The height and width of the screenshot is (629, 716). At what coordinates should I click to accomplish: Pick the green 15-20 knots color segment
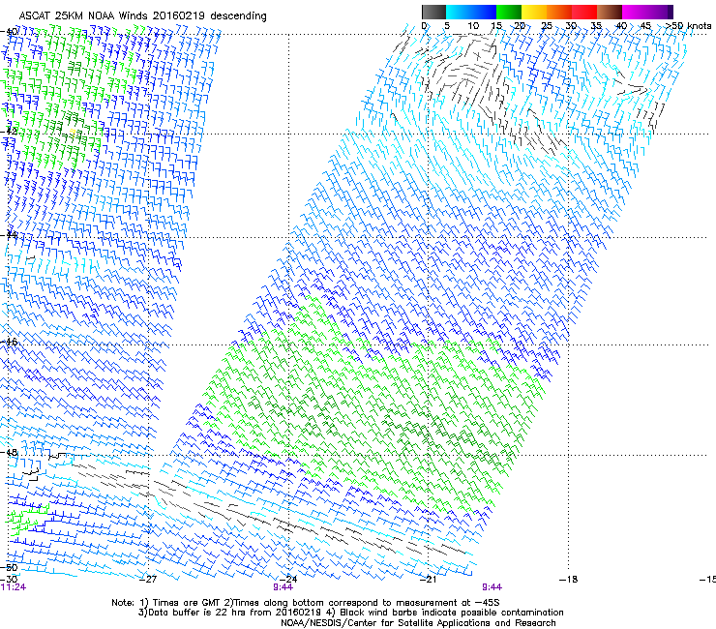coord(509,12)
